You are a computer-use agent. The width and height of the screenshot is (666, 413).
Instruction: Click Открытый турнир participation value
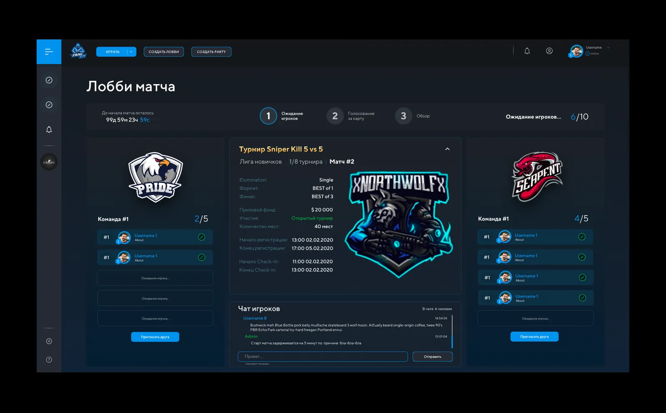[312, 218]
